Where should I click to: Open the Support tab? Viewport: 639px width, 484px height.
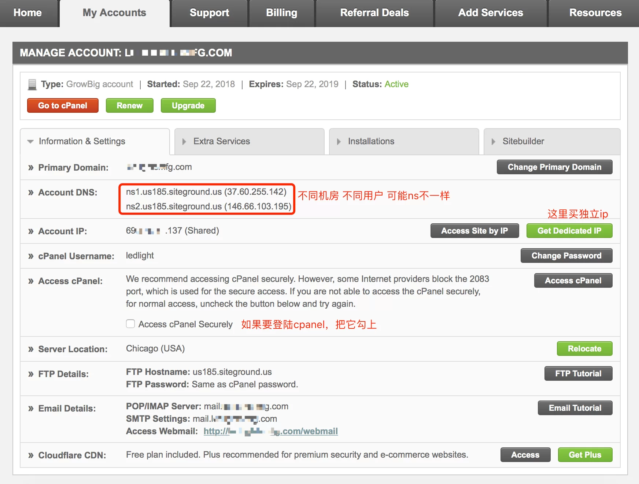209,13
